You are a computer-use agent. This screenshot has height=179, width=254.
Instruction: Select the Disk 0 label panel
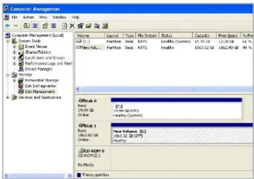tap(92, 108)
